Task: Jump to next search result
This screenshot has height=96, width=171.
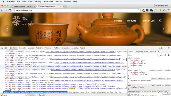Action: pos(33,95)
